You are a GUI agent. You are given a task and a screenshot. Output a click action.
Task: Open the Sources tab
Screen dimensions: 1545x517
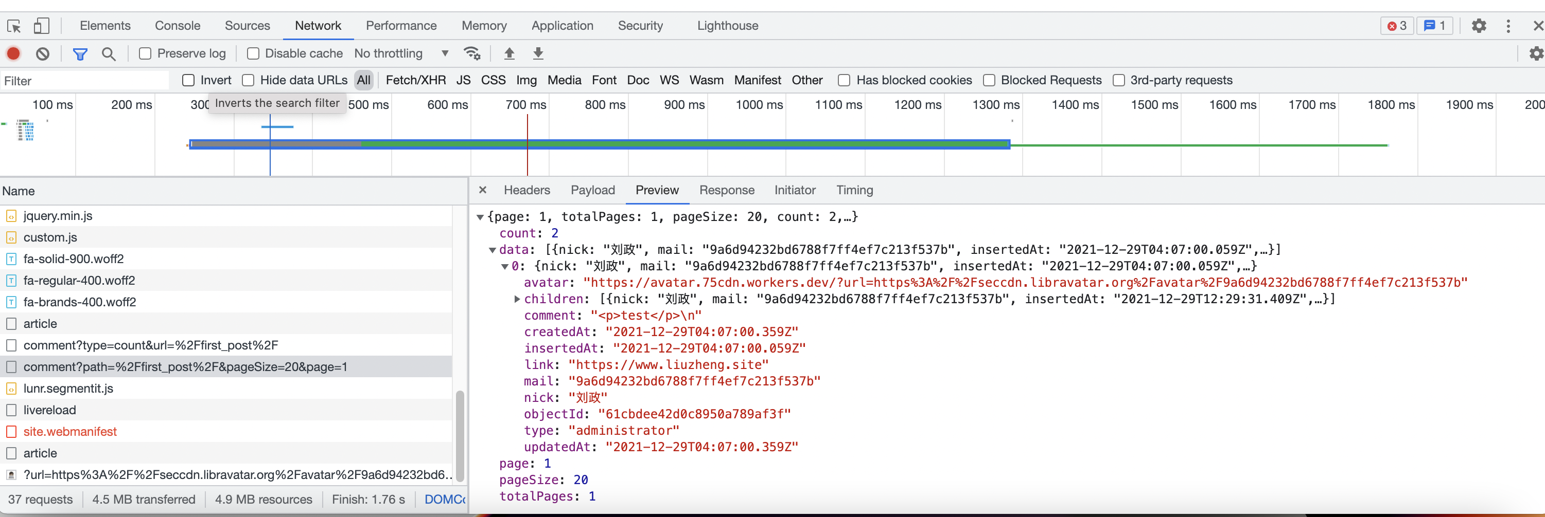tap(247, 26)
